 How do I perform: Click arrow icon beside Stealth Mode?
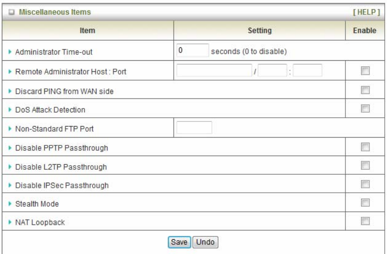point(10,203)
